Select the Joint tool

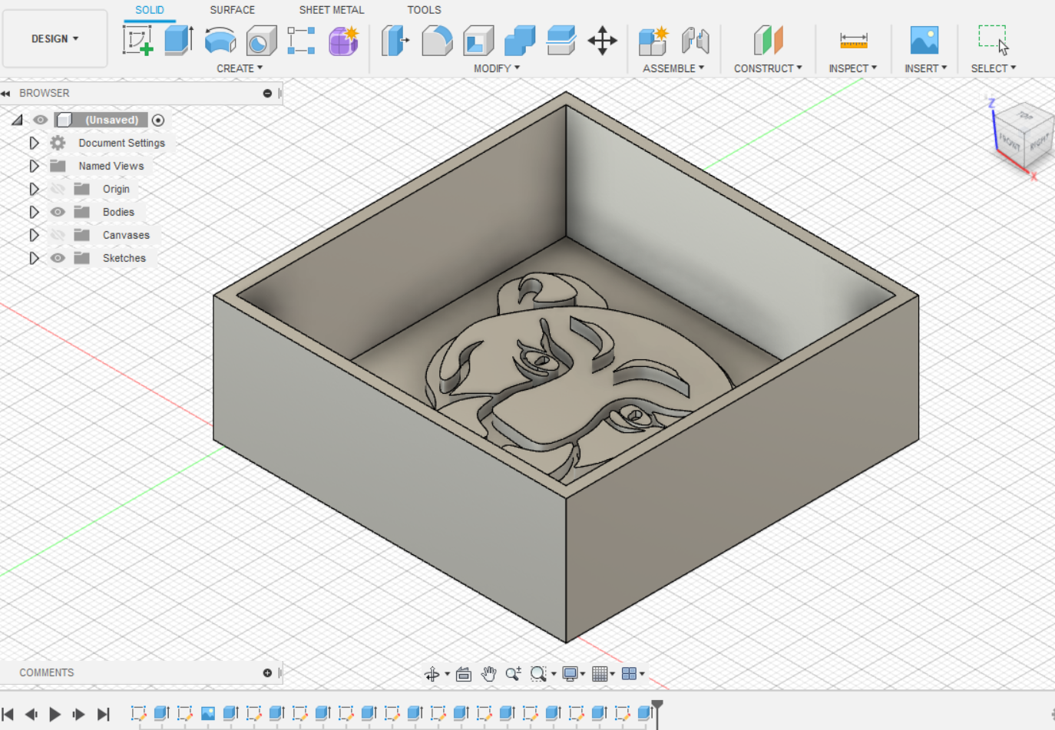(x=695, y=40)
